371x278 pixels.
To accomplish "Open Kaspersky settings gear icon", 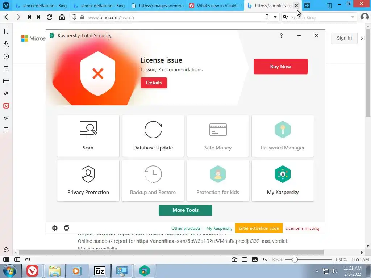I will click(x=55, y=228).
